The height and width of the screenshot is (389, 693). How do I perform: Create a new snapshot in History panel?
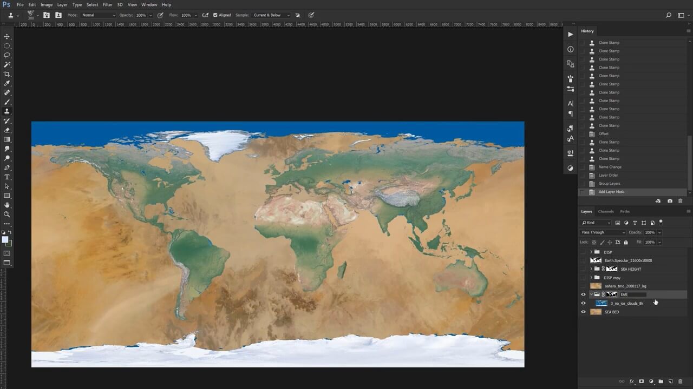pyautogui.click(x=670, y=201)
